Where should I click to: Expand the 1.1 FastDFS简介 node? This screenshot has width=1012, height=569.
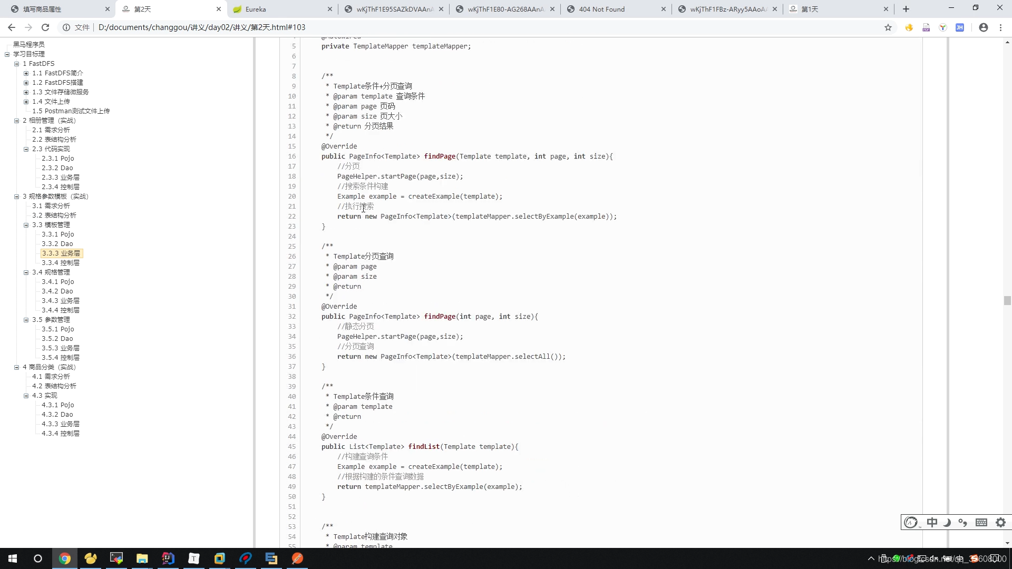[26, 73]
